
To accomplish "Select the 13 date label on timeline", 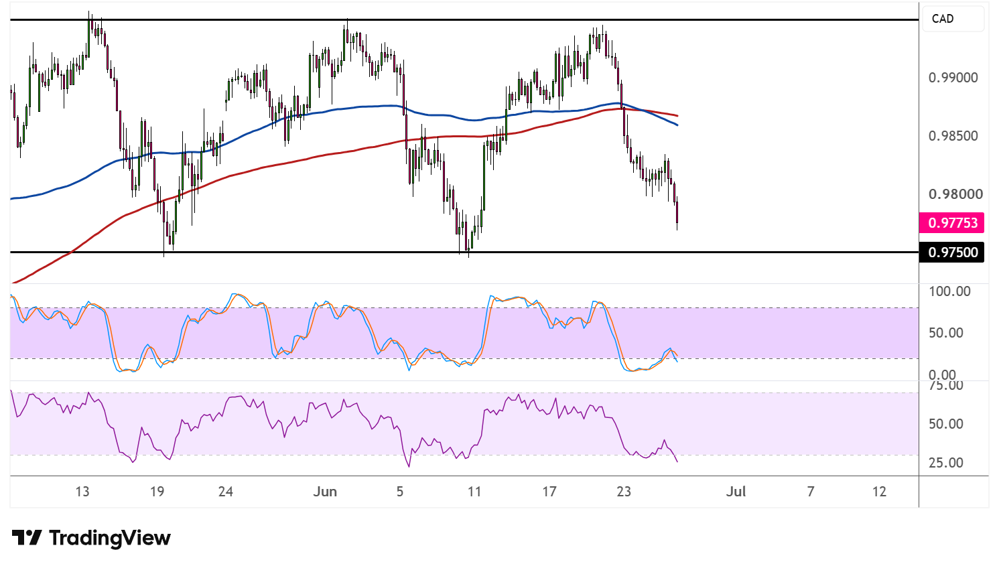I will pos(82,492).
